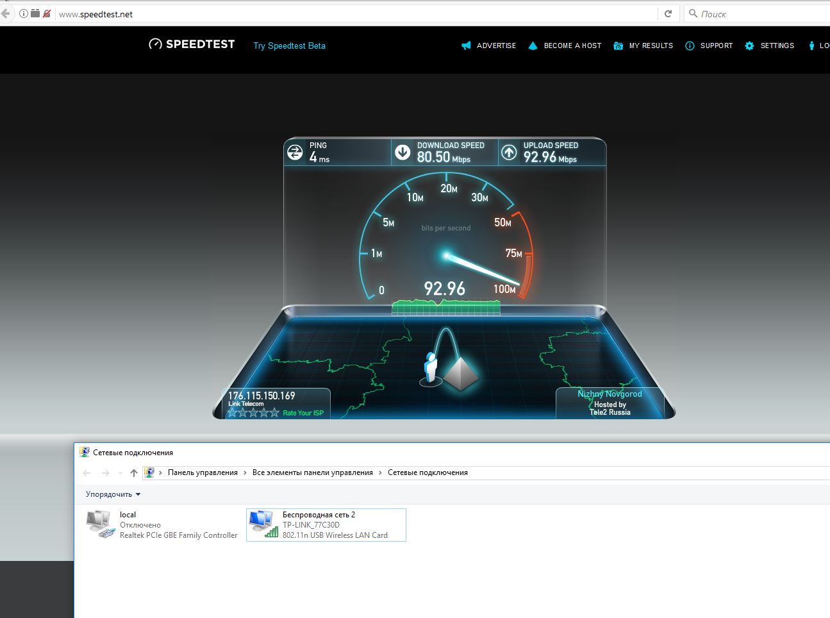Click the Speedtest logo
Screen dimensions: 830x618
[192, 44]
